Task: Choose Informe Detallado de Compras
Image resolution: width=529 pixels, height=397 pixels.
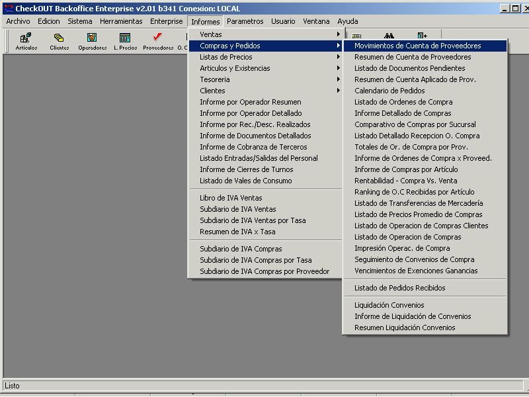Action: pyautogui.click(x=425, y=113)
